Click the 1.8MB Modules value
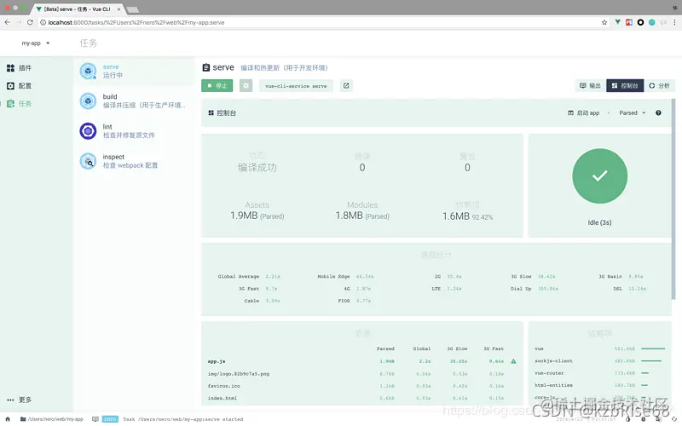This screenshot has width=682, height=426. pos(362,216)
